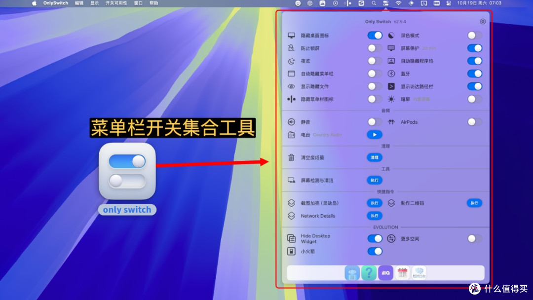Enable the 自动隐藏菜单栏 switch

[375, 74]
